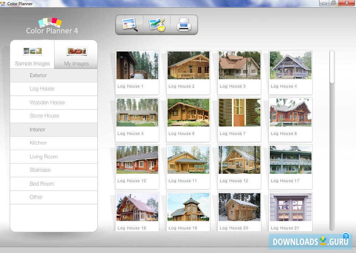Select the Staircase category
Image resolution: width=356 pixels, height=253 pixels.
pos(40,170)
